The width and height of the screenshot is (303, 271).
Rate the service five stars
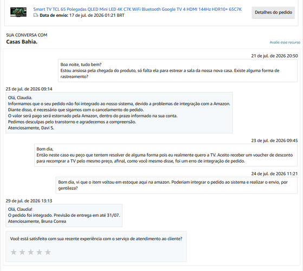pyautogui.click(x=48, y=252)
